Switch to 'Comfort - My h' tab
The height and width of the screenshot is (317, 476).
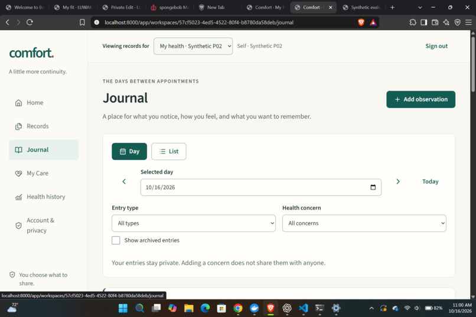tap(266, 7)
